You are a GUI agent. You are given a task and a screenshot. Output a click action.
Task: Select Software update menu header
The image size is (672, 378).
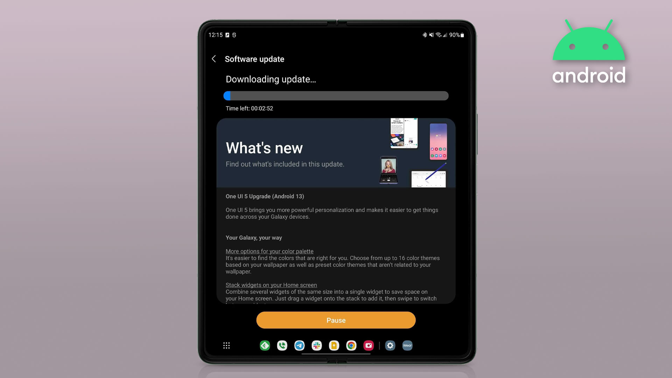pyautogui.click(x=254, y=59)
